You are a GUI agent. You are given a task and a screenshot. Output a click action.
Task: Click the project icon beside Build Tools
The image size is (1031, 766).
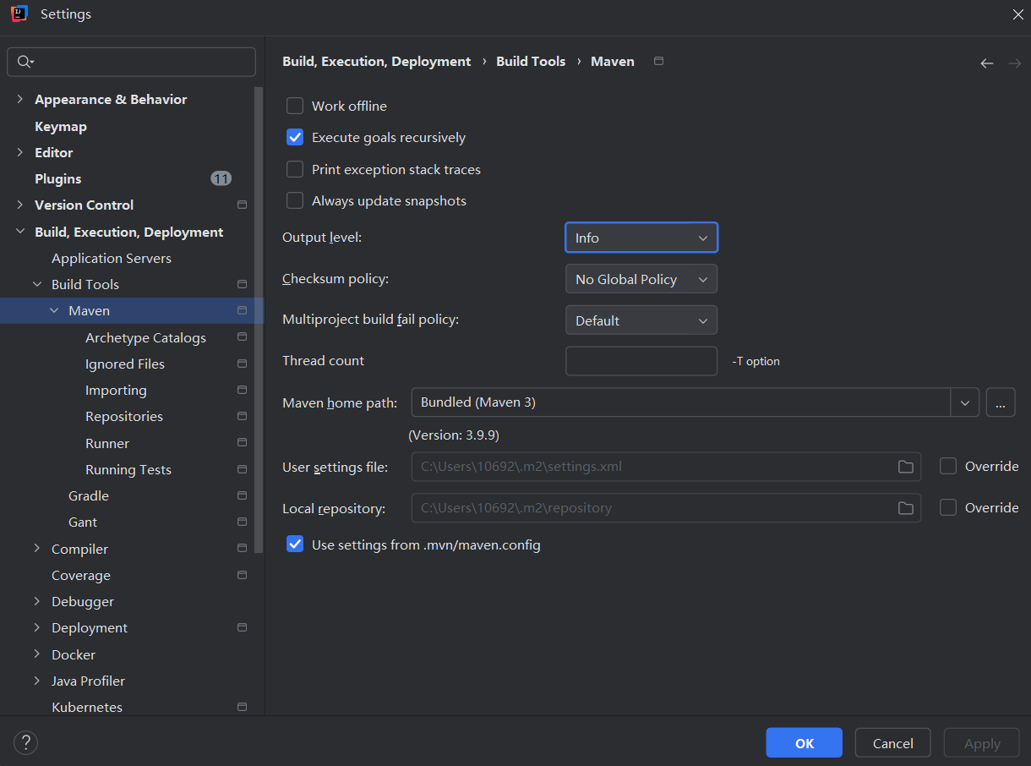point(242,284)
